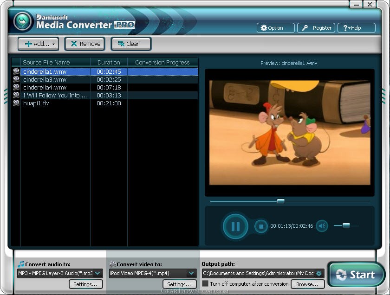Click the film icon beside cinderella4.wmv
This screenshot has width=390, height=295.
point(16,88)
